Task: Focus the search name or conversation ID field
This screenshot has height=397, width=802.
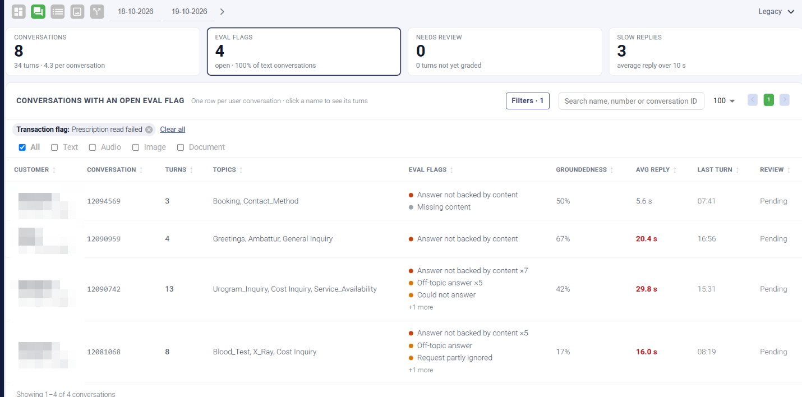Action: tap(631, 101)
